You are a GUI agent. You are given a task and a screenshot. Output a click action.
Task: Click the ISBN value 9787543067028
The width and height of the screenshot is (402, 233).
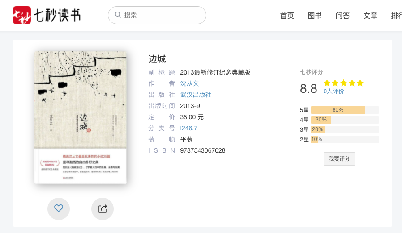202,150
